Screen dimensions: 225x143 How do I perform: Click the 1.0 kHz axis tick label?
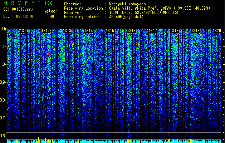[x=3, y=64]
